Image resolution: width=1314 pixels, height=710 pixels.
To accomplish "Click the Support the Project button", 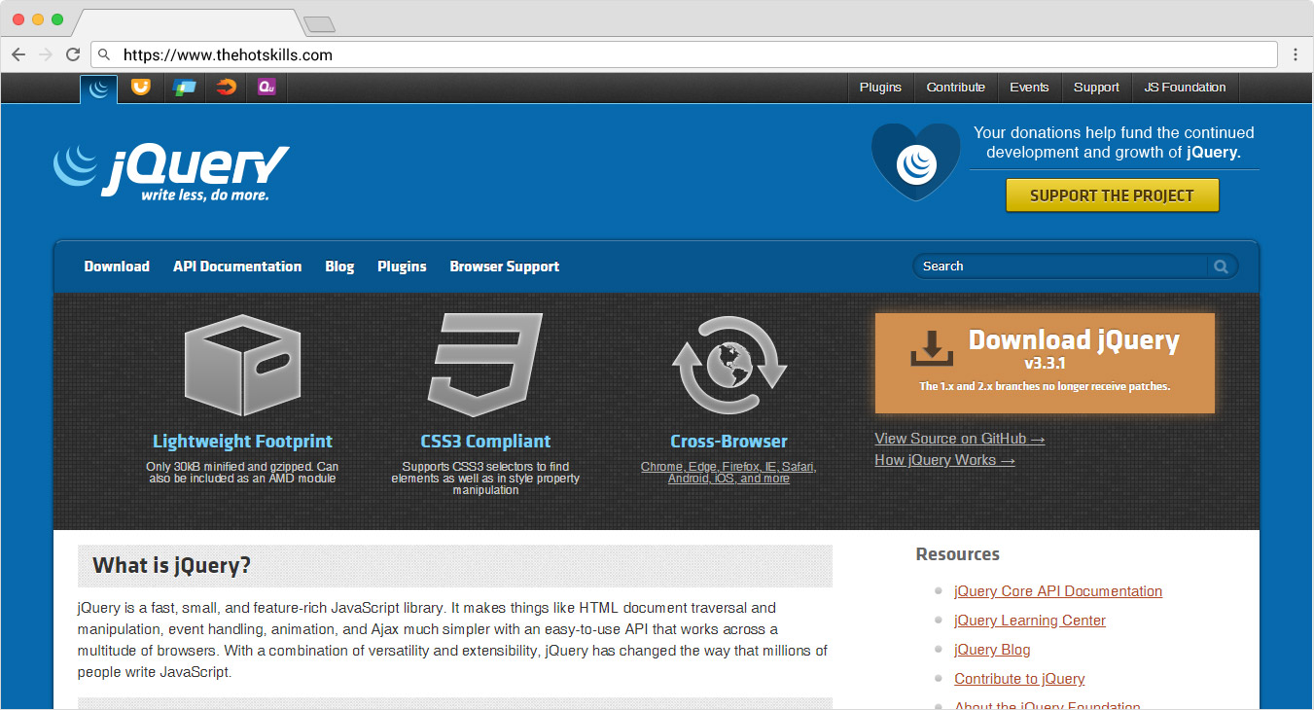I will 1112,195.
